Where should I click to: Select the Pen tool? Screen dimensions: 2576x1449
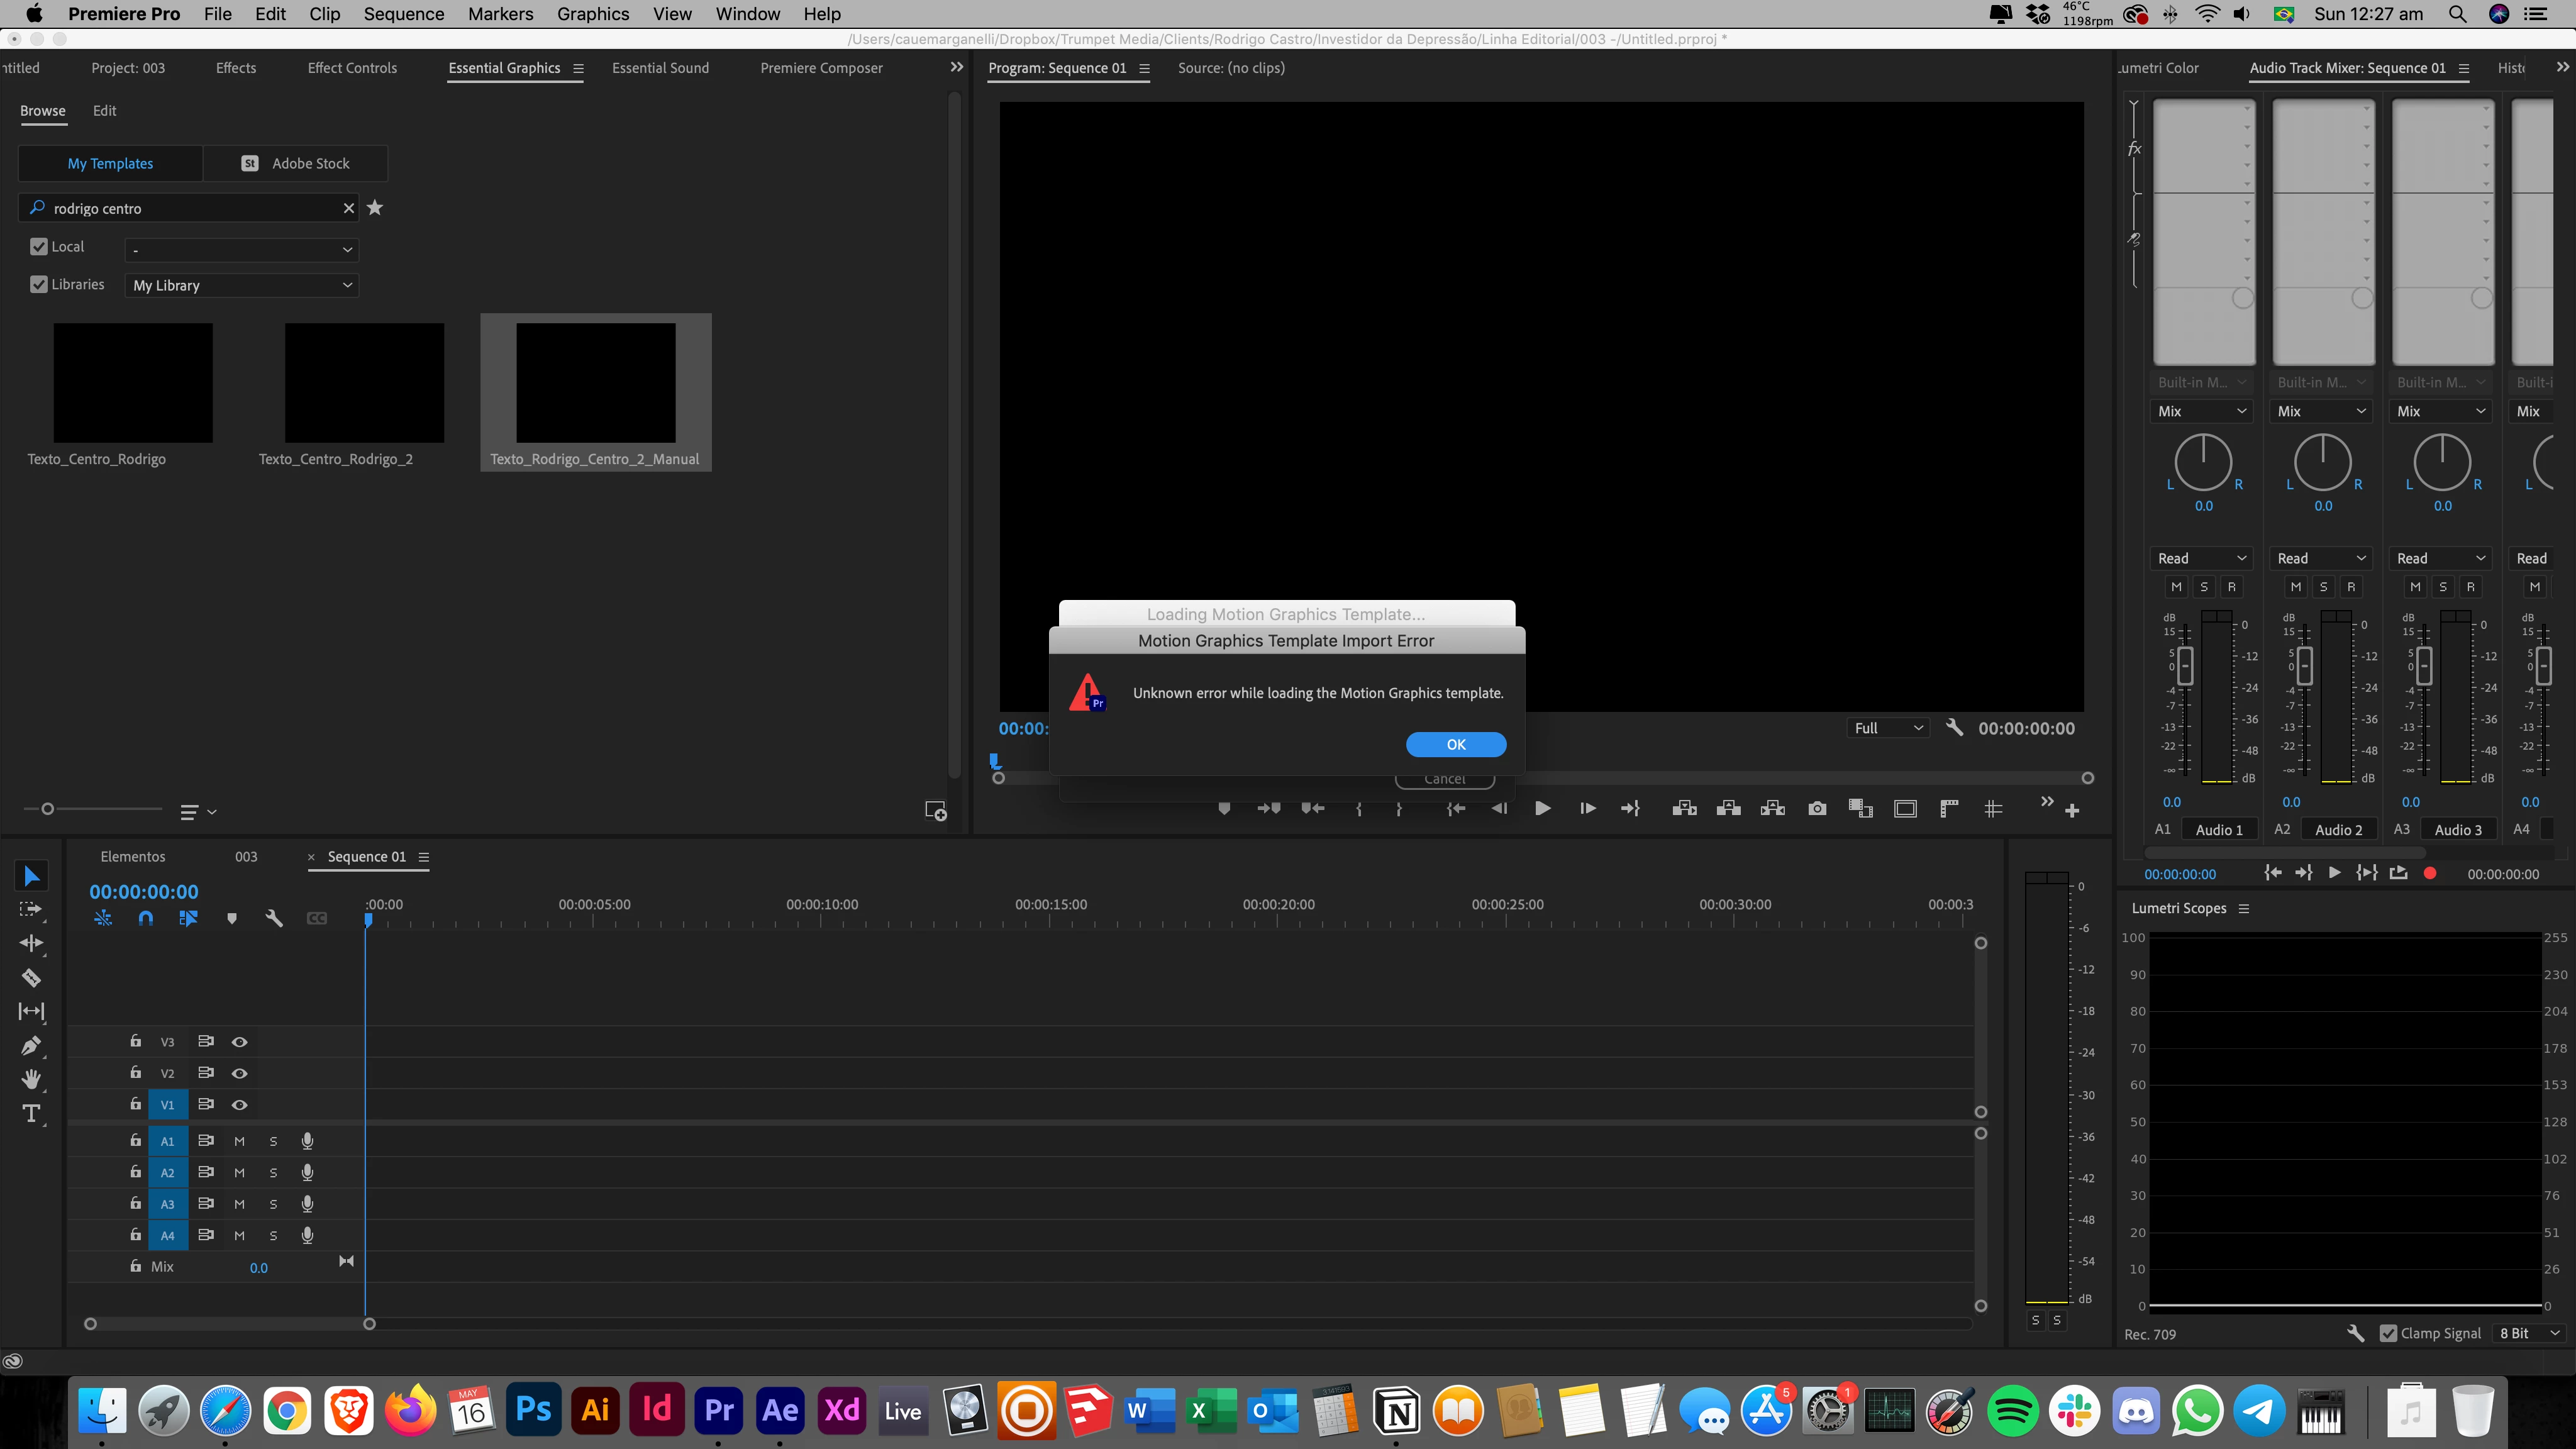[31, 1046]
